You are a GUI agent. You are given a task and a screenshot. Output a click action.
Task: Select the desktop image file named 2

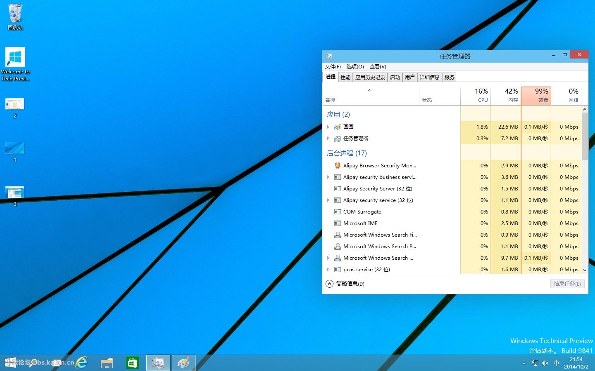[x=15, y=108]
